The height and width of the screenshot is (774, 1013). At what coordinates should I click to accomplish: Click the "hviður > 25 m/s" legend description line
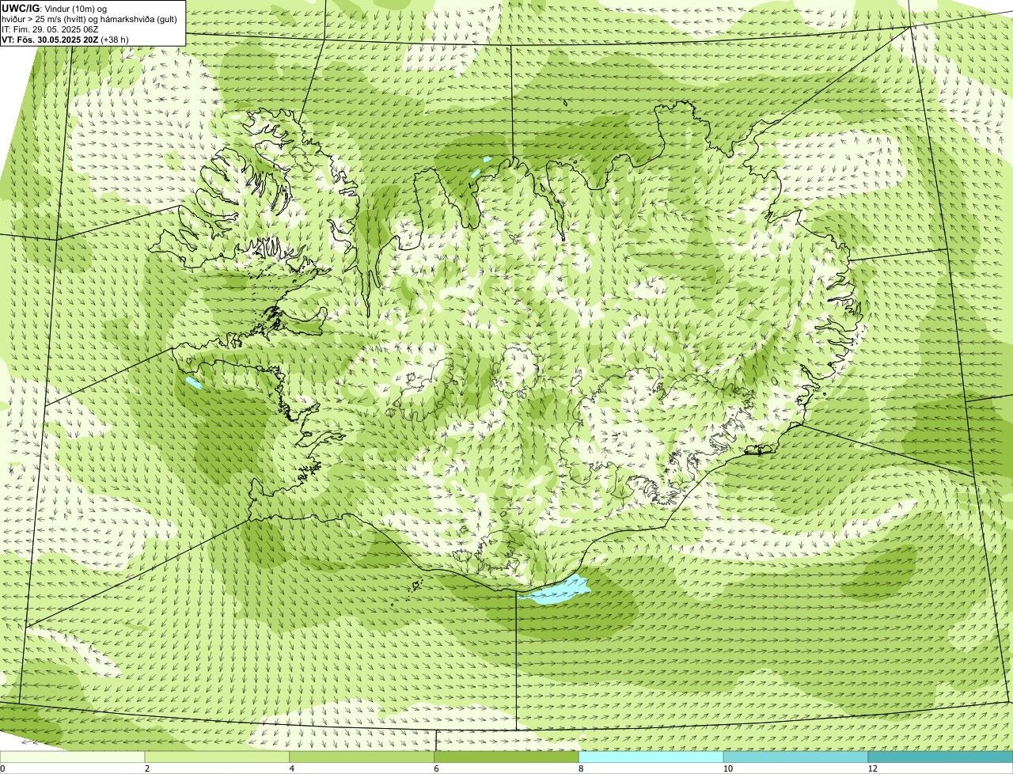[89, 19]
